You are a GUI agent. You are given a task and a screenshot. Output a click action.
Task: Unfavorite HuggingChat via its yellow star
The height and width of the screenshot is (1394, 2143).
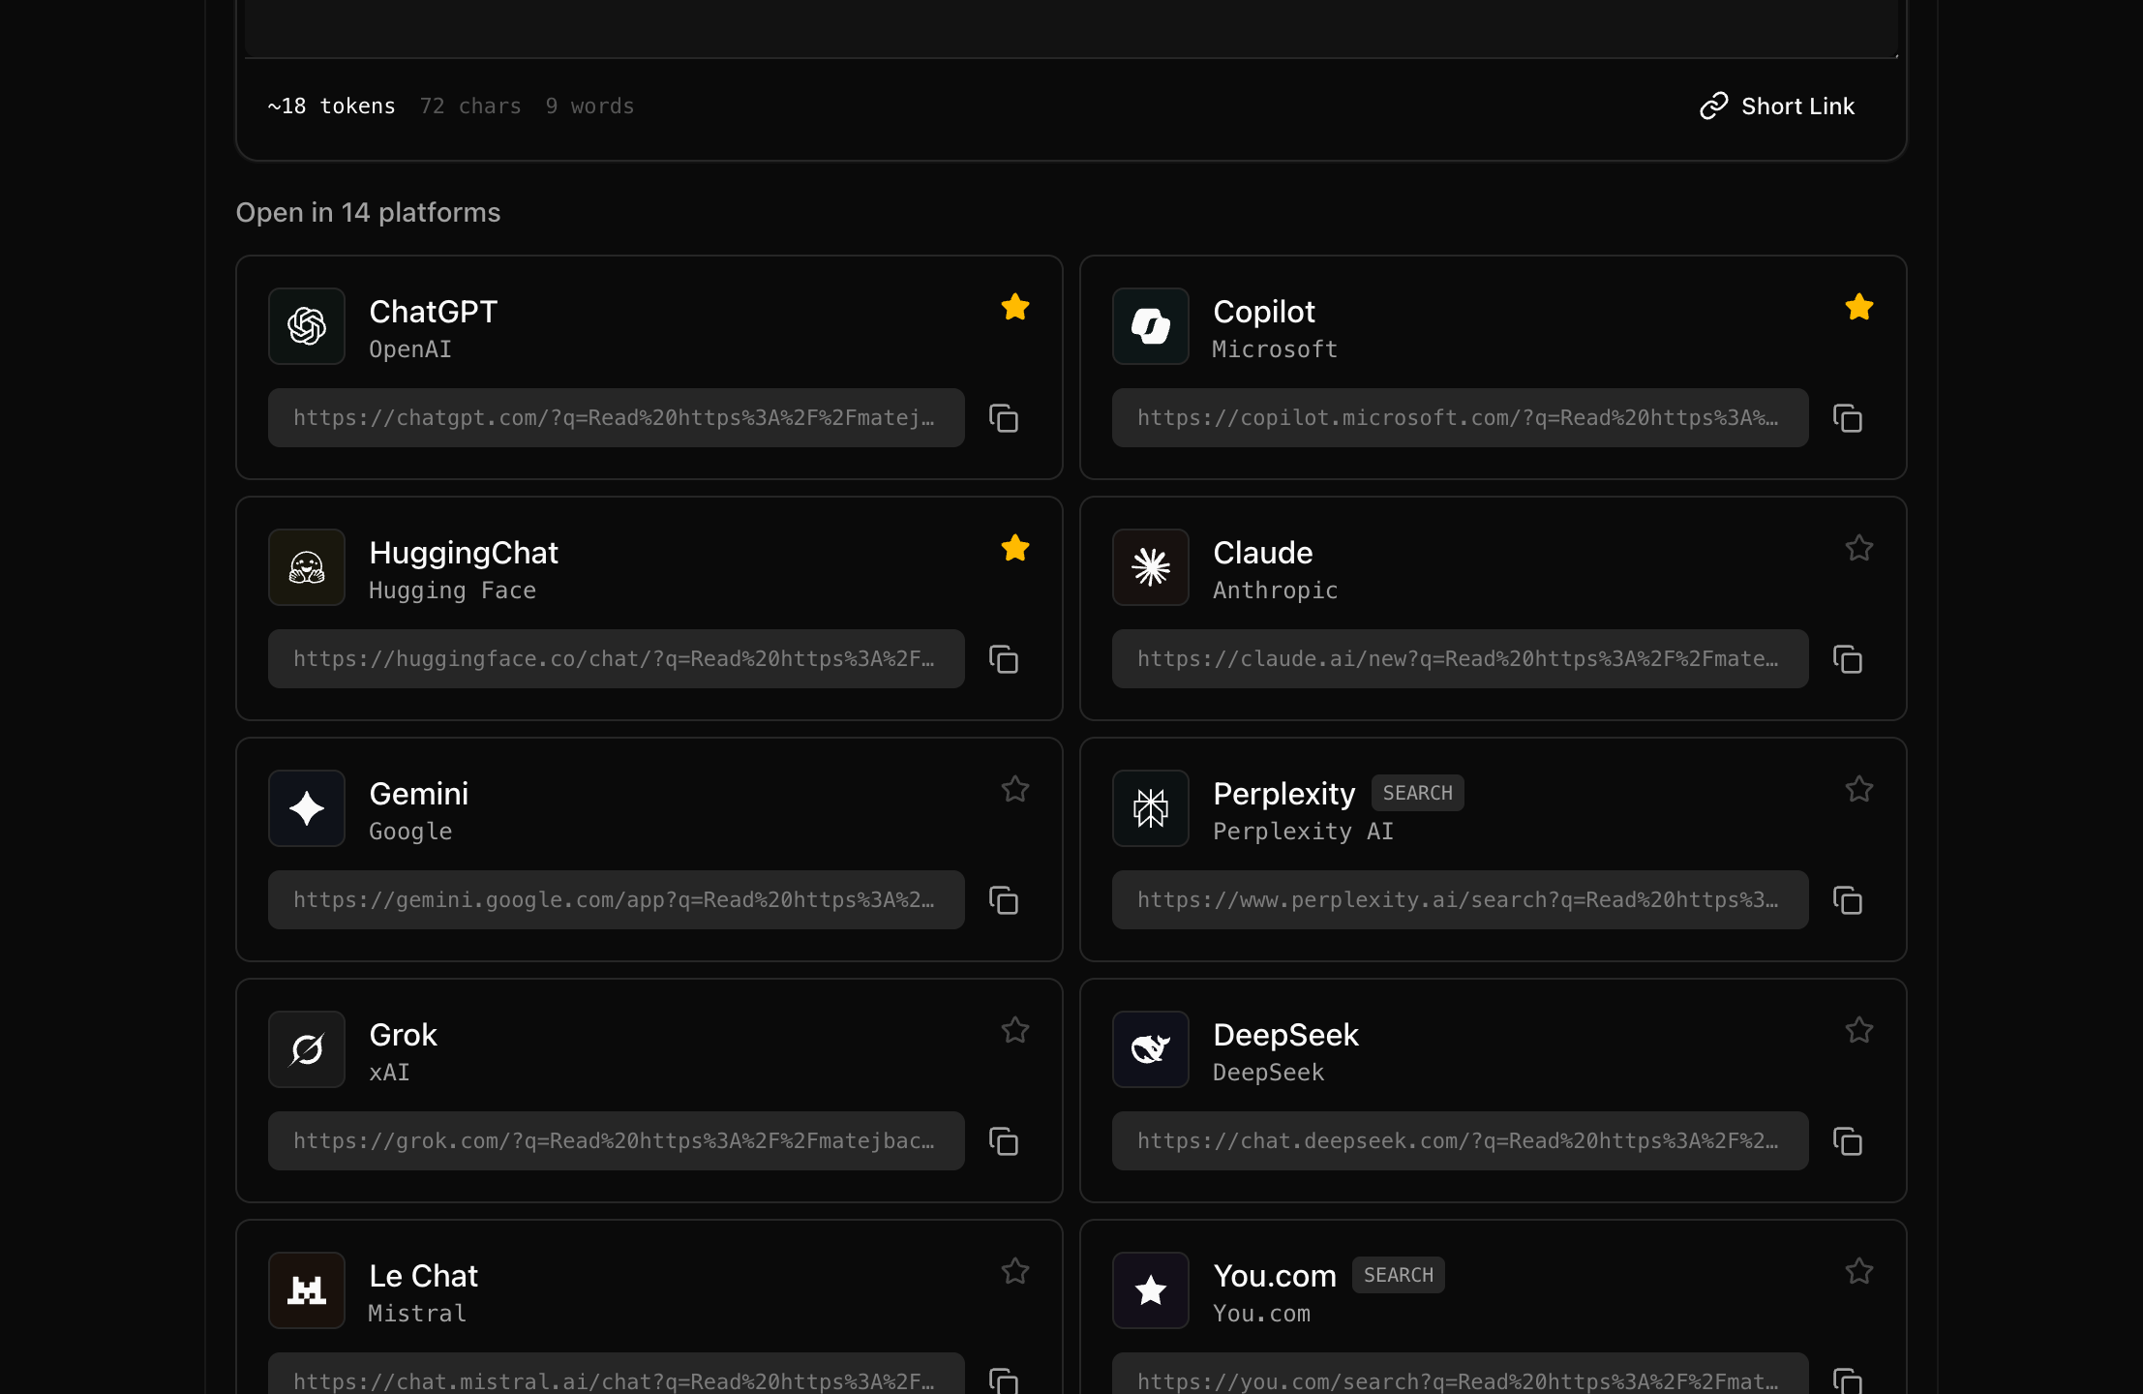(1014, 548)
